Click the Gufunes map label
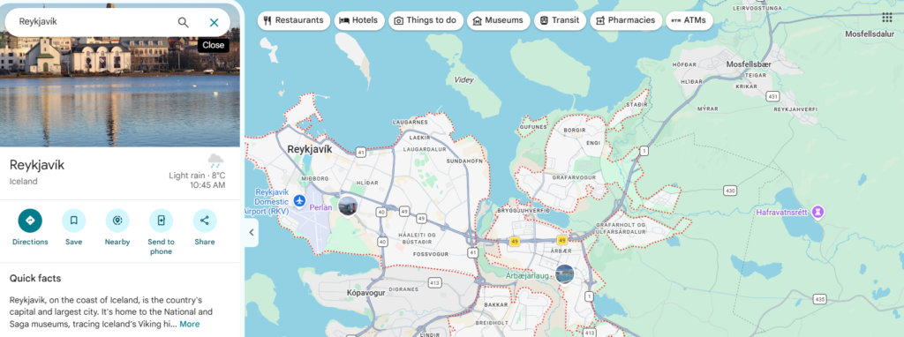 (533, 127)
